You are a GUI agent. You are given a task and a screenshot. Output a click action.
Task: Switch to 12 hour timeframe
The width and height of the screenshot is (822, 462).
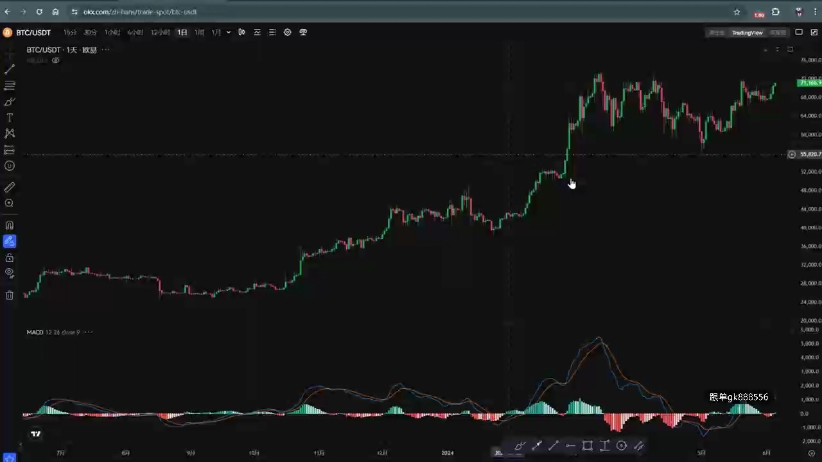160,32
